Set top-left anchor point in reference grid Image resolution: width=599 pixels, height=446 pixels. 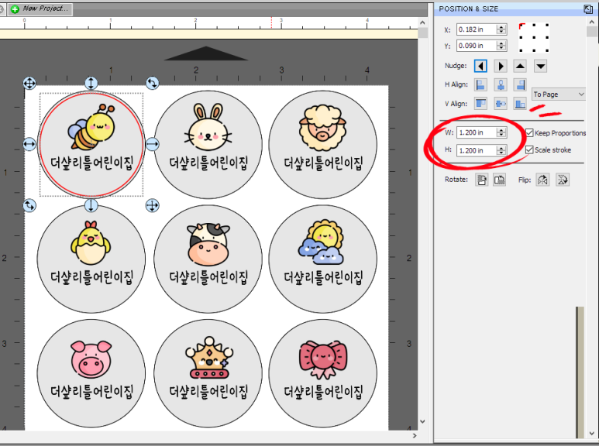click(522, 26)
